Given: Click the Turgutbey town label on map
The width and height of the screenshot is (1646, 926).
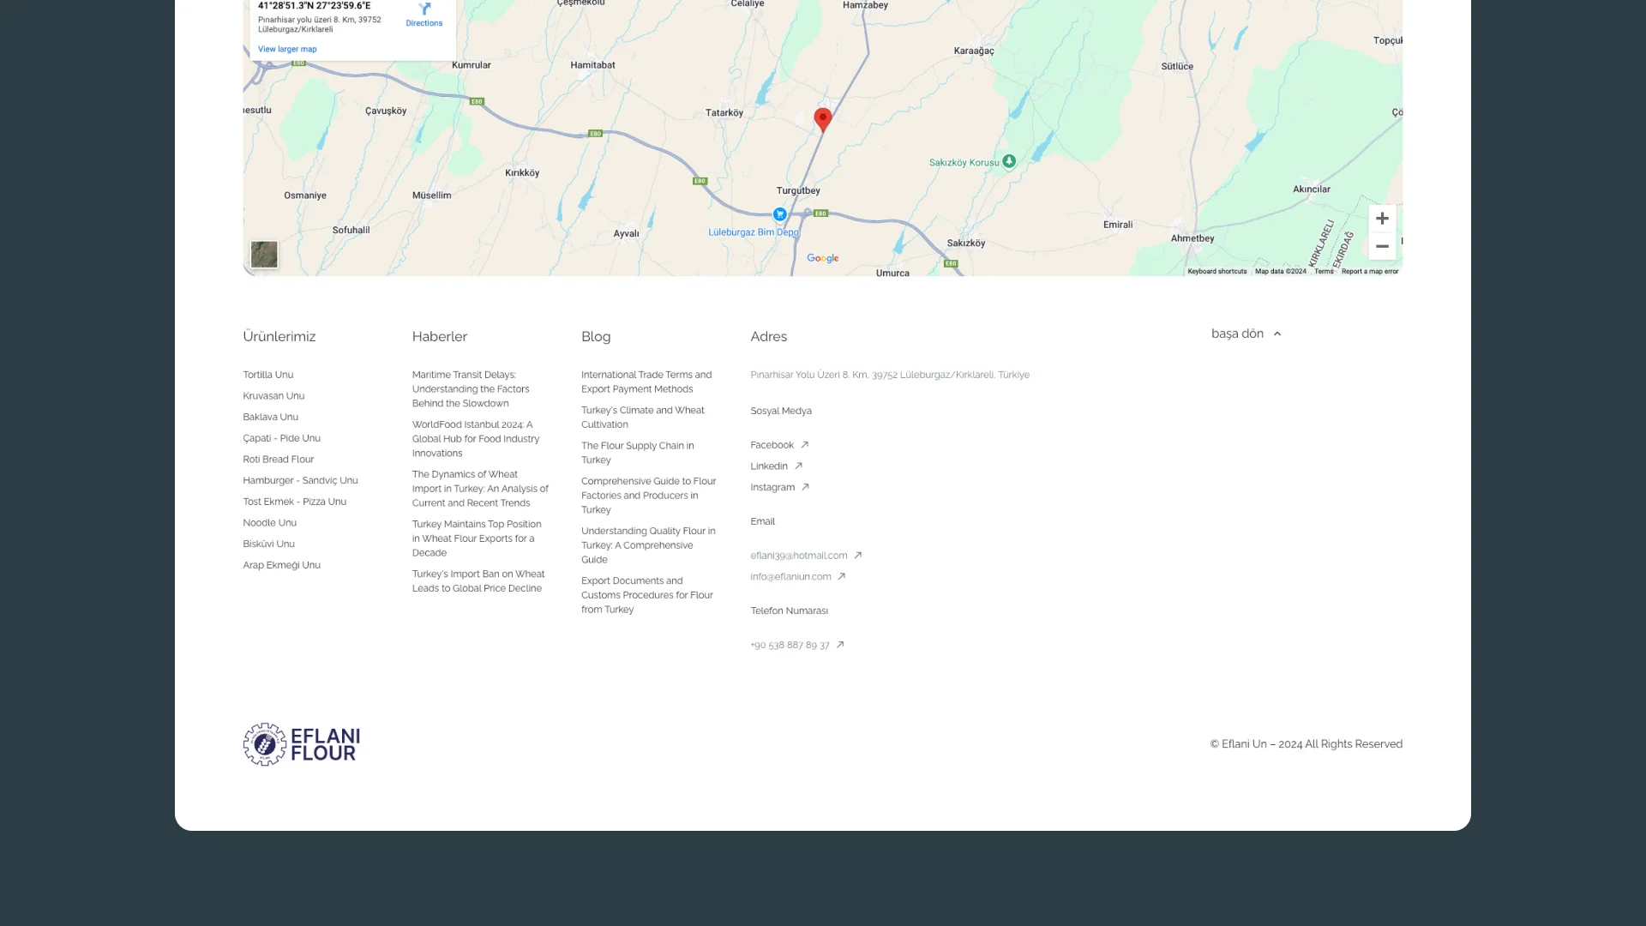Looking at the screenshot, I should pyautogui.click(x=798, y=190).
